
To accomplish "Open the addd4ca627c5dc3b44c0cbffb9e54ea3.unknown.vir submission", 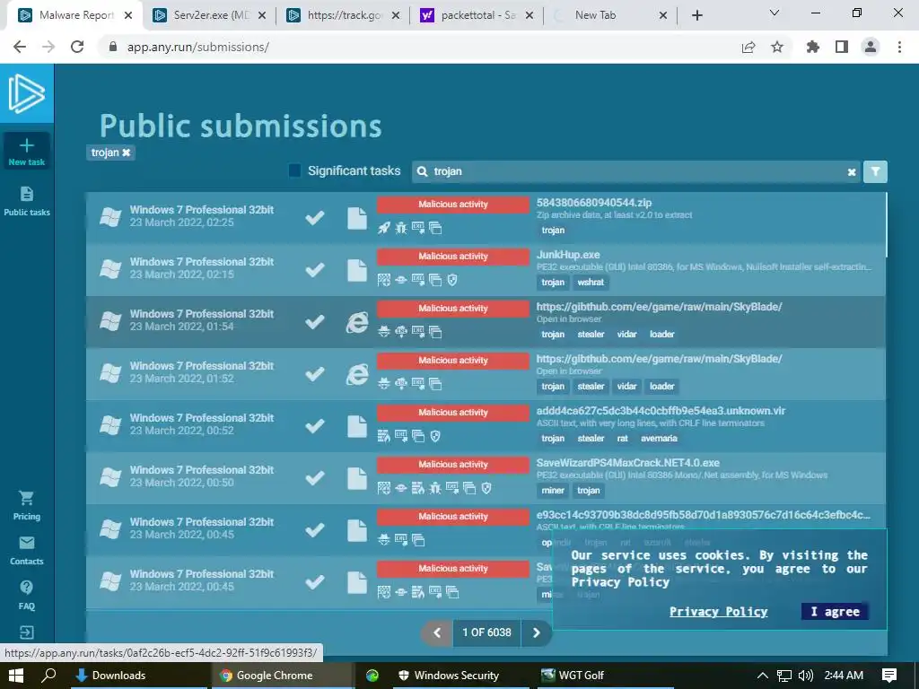I will click(x=661, y=411).
